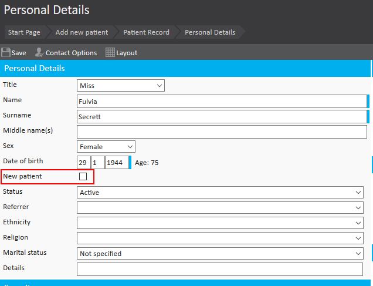Open the Status dropdown showing Active
373x286 pixels.
coord(220,193)
